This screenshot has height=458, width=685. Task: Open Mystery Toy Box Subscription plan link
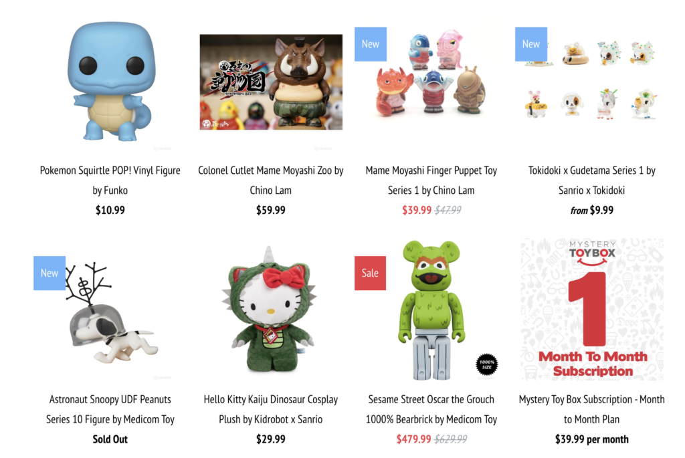pos(591,409)
